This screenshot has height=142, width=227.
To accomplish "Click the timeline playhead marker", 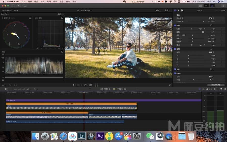I will coord(84,93).
